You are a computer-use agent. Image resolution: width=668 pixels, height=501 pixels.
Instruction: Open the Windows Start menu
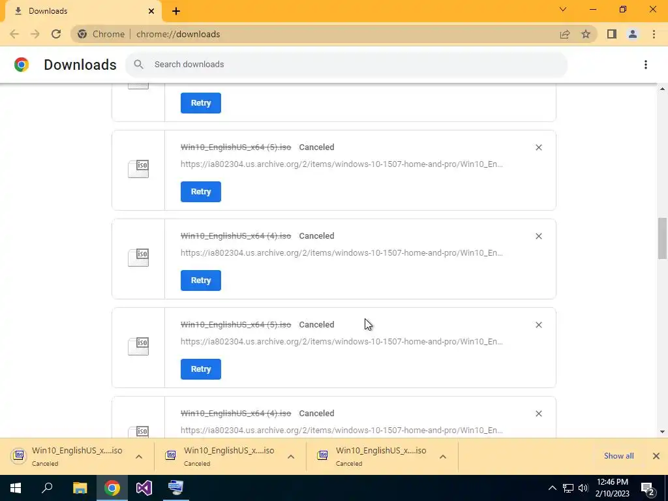coord(16,488)
